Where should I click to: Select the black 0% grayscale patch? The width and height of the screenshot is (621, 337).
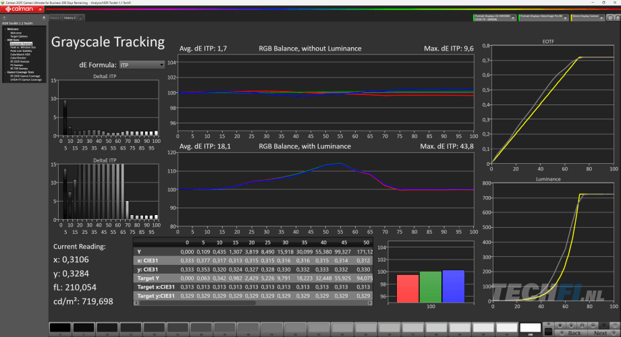coord(60,328)
